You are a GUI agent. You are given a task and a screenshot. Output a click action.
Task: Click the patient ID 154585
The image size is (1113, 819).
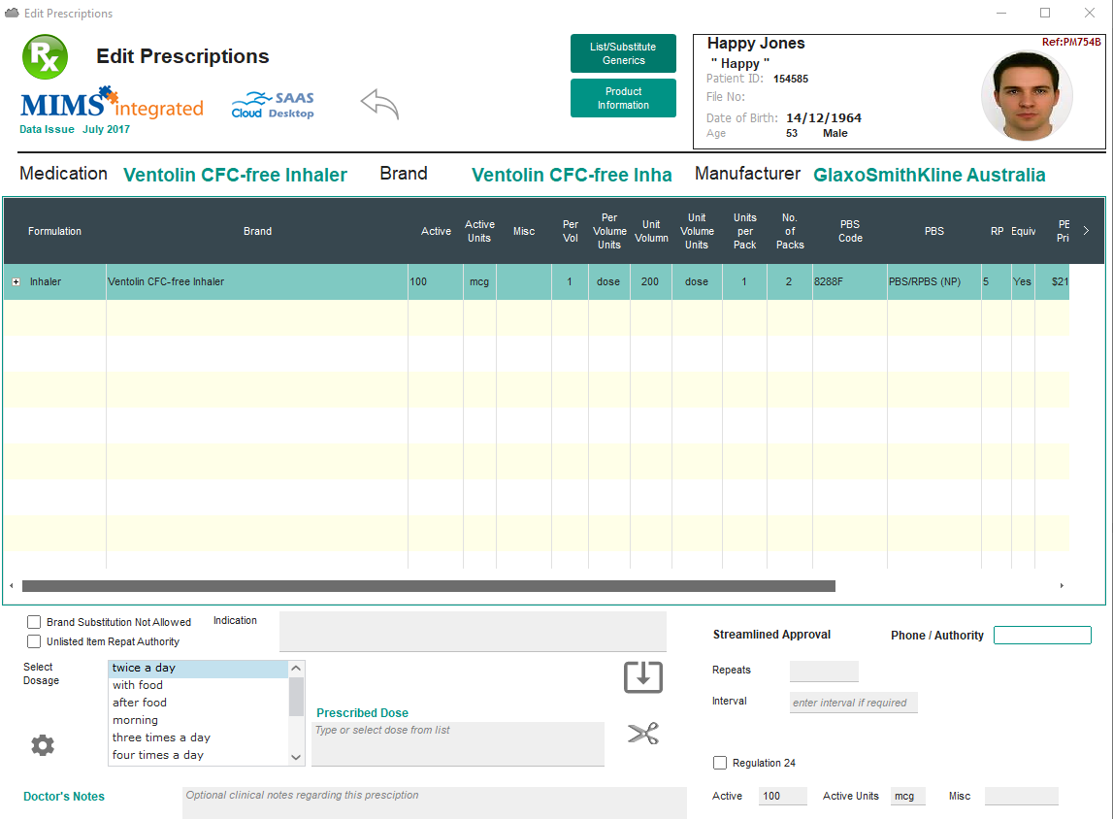pyautogui.click(x=791, y=79)
